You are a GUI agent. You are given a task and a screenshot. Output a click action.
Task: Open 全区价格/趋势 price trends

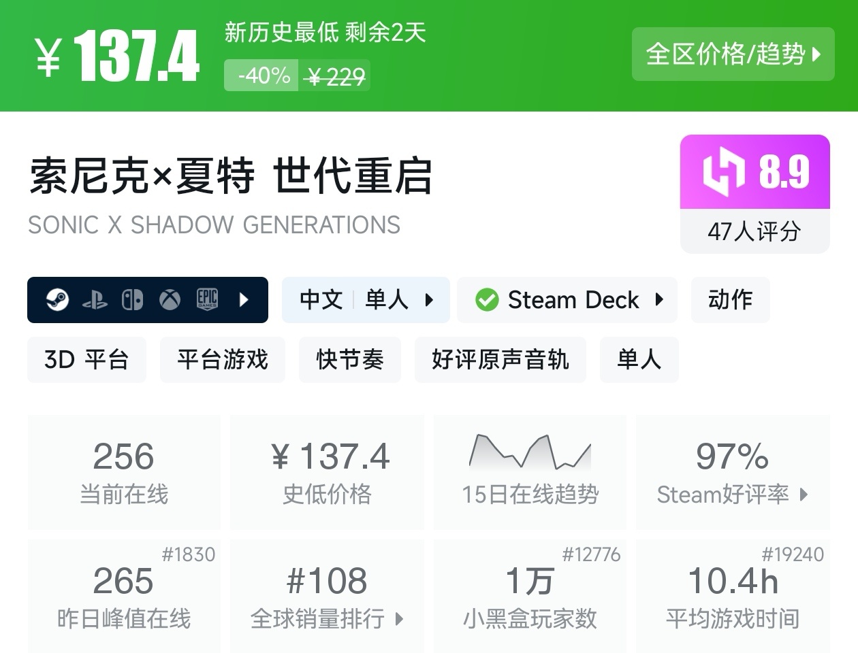tap(733, 54)
